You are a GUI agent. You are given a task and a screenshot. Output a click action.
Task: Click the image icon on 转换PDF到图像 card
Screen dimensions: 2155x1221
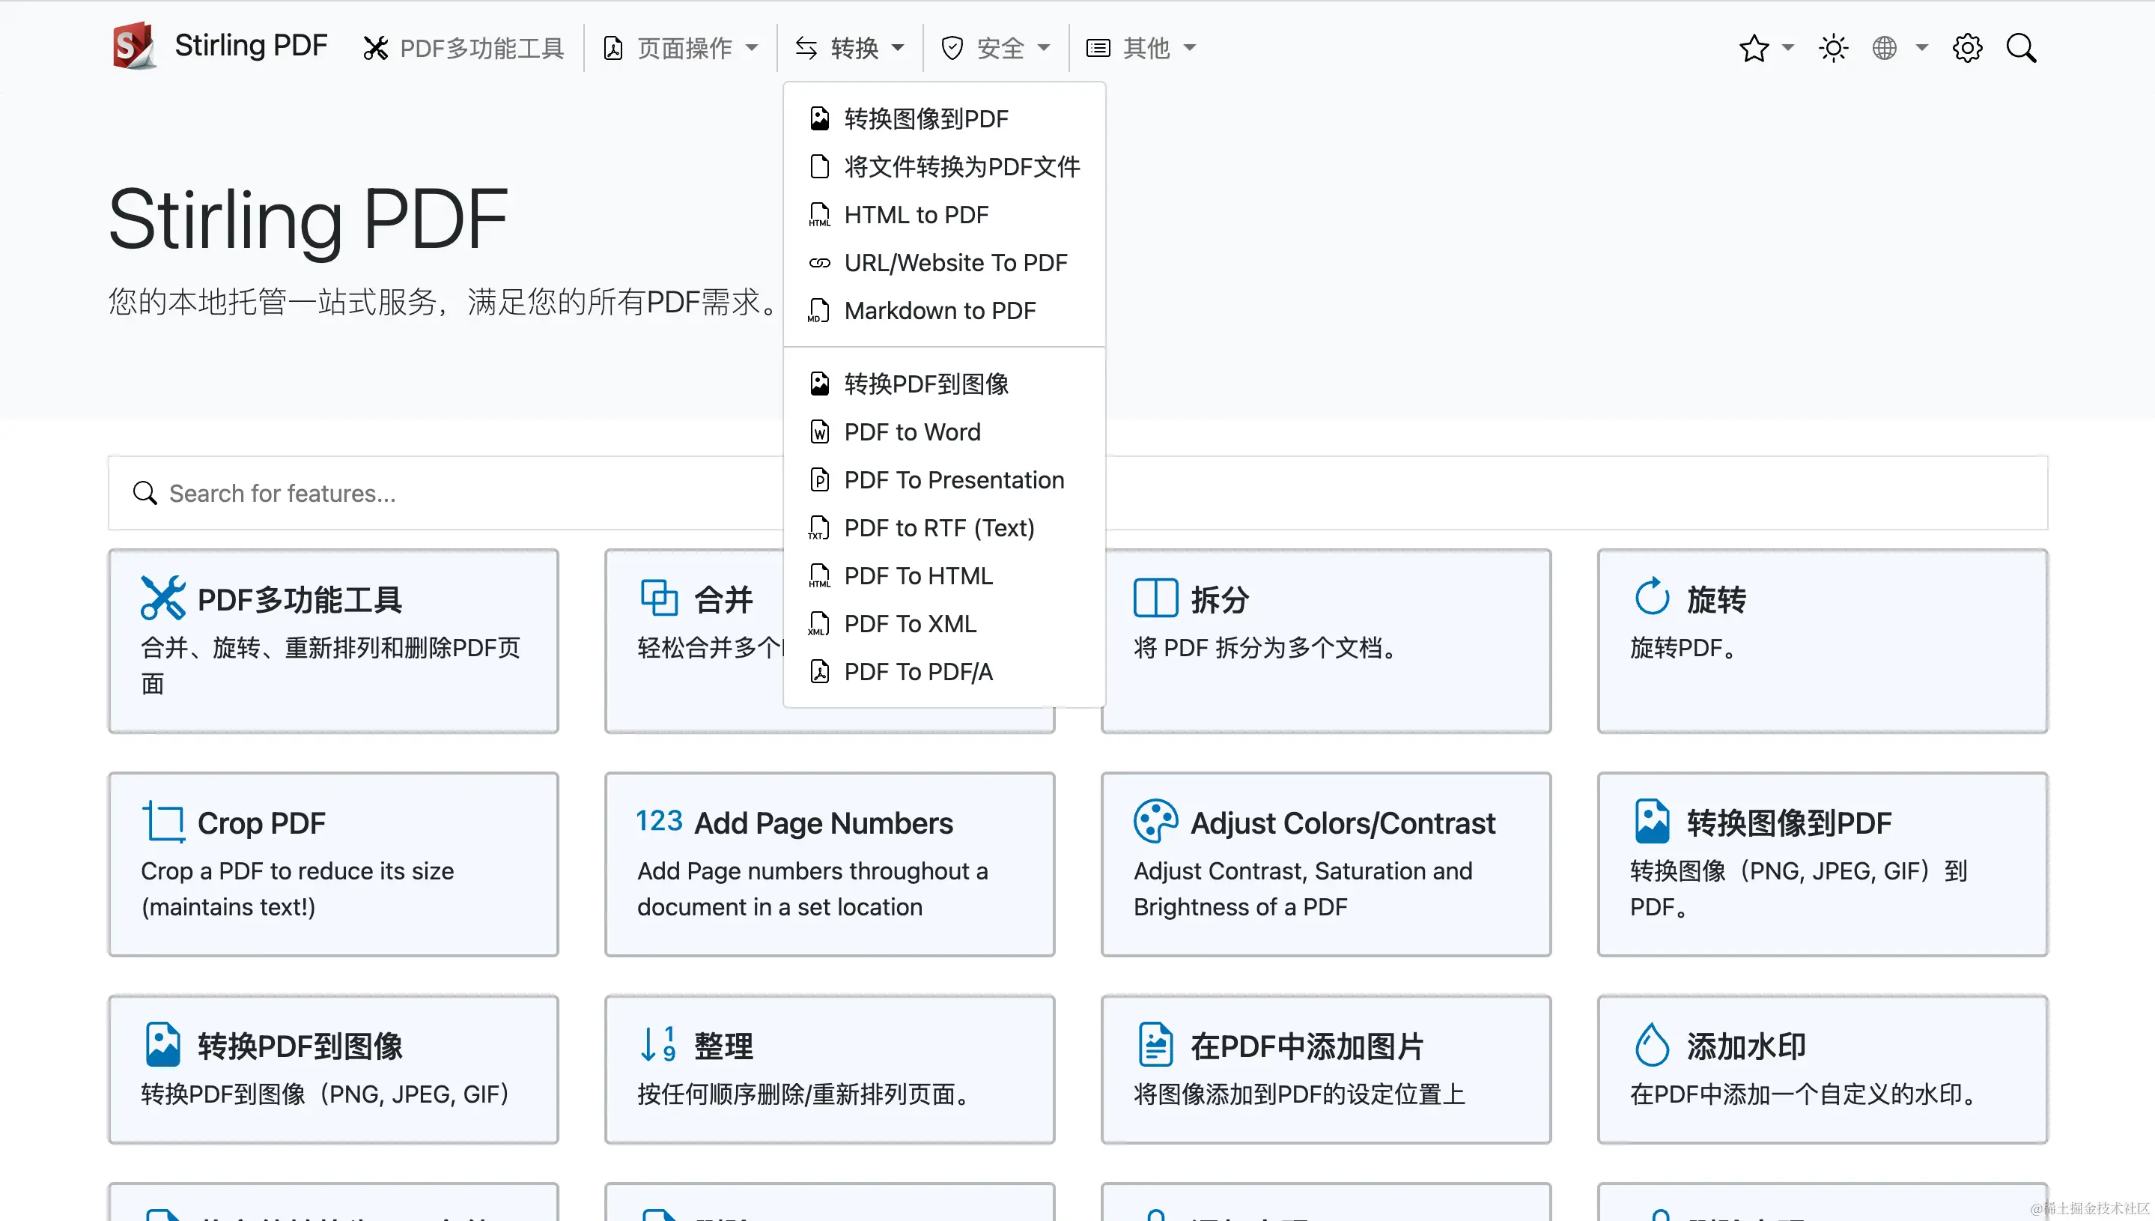[x=162, y=1044]
